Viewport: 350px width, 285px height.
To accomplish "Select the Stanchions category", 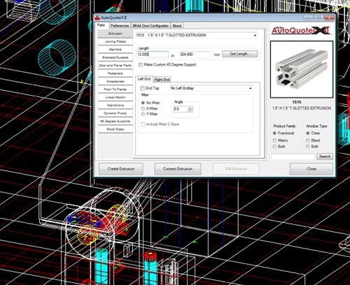I will coord(115,105).
